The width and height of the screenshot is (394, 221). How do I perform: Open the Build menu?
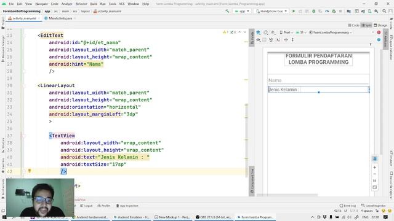coord(94,4)
